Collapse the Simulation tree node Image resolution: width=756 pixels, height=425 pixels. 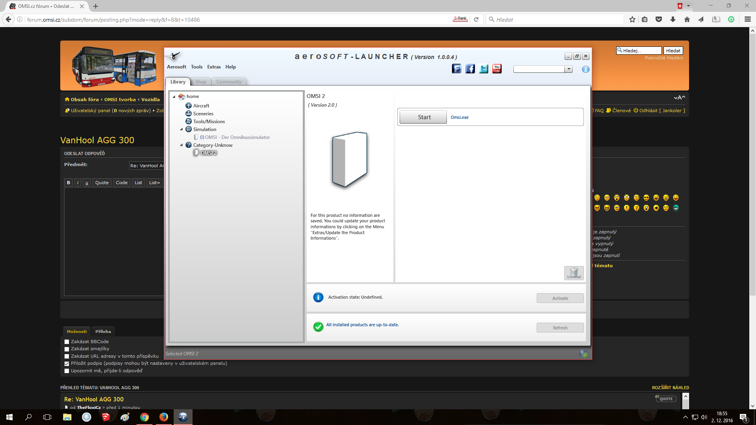[182, 129]
